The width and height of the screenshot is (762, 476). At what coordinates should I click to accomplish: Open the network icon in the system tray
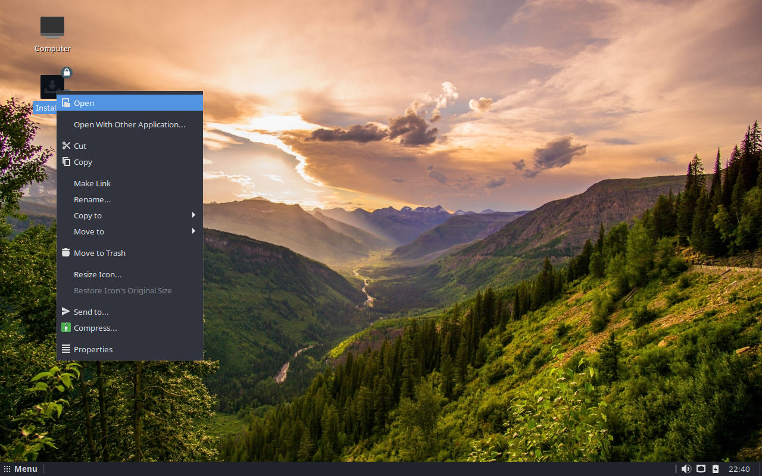coord(701,469)
